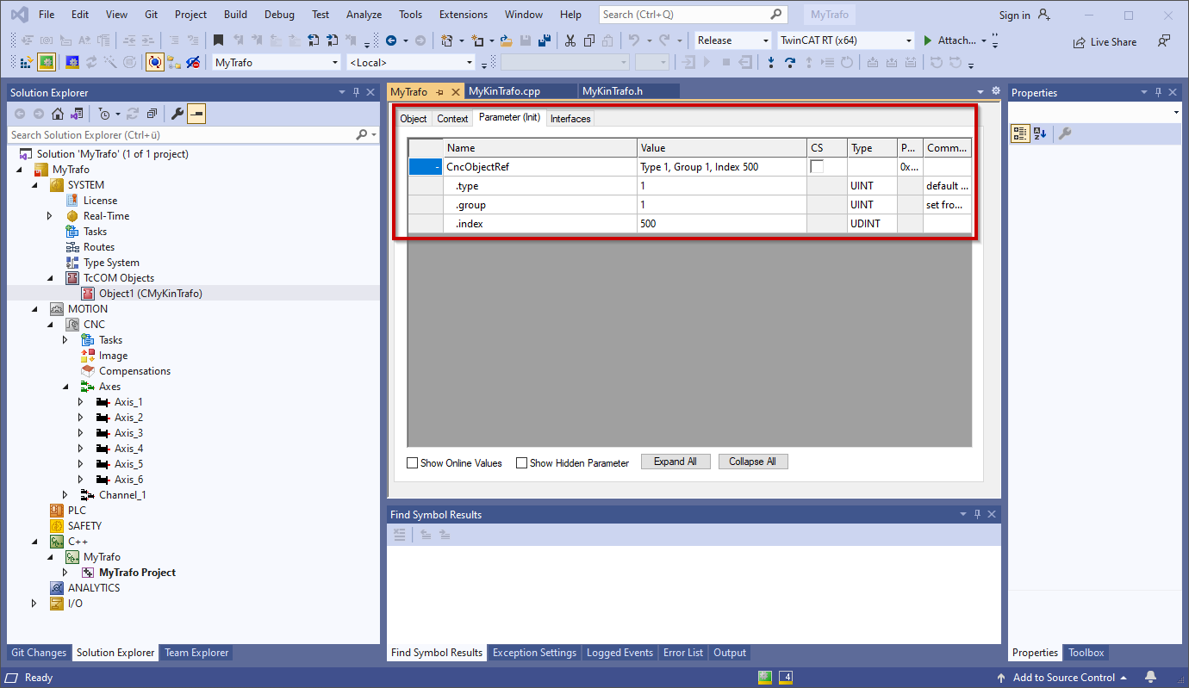Click the Alphabetical sort icon in Properties
The width and height of the screenshot is (1189, 688).
coord(1040,133)
